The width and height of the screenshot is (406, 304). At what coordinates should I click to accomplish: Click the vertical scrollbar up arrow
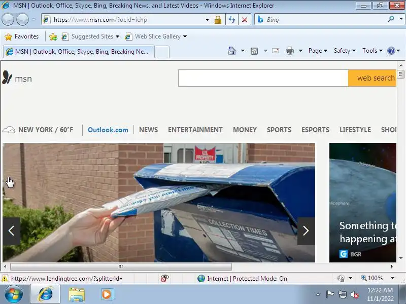(401, 65)
